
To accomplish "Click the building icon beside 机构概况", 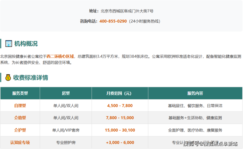I will pos(9,44).
